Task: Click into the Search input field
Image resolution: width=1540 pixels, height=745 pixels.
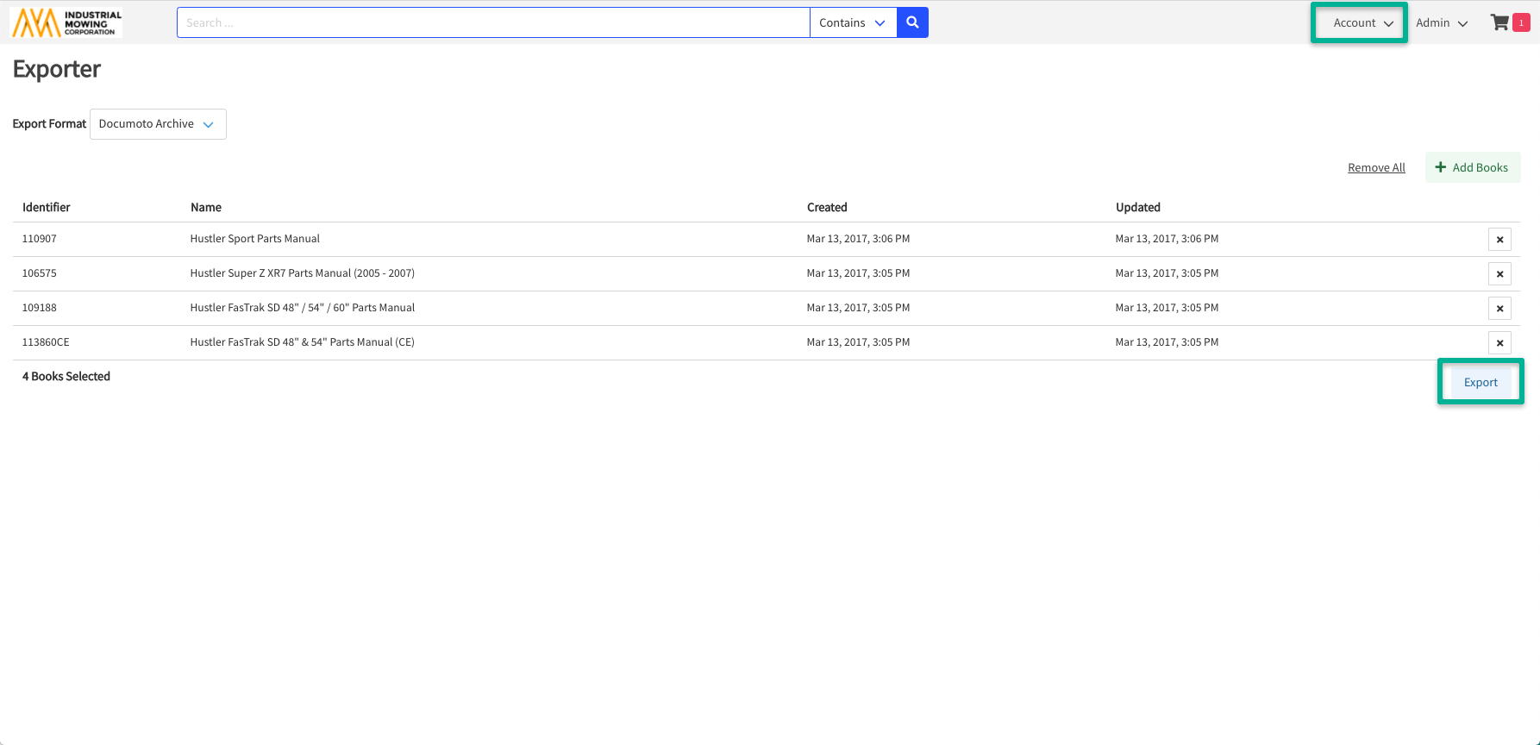Action: coord(492,22)
